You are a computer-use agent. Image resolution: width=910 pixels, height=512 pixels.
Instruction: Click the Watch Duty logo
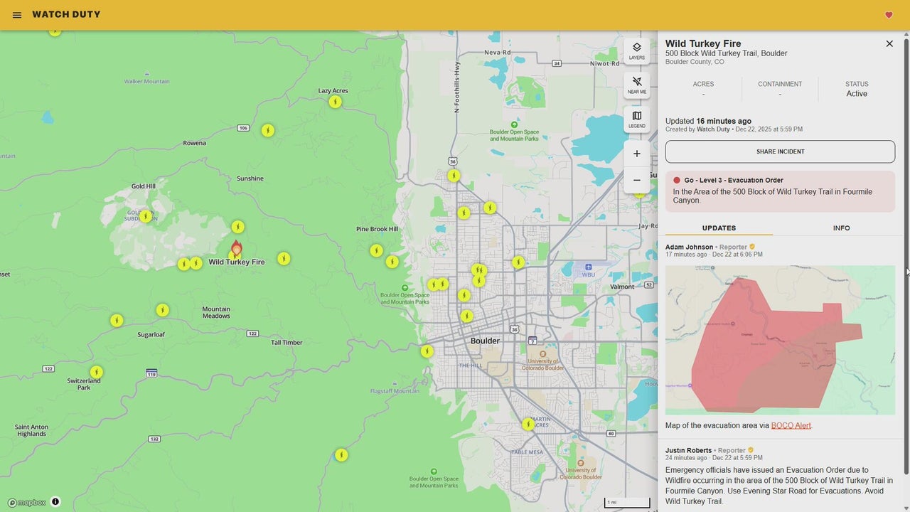[66, 15]
